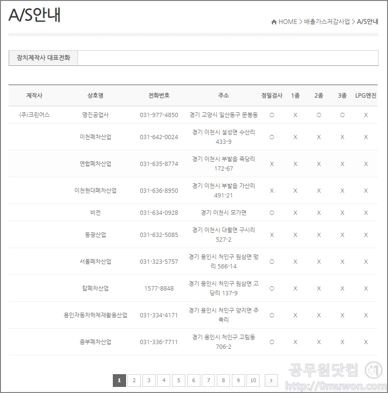Viewport: 388px width, 393px height.
Task: Click the 2종 column header
Action: (x=319, y=95)
